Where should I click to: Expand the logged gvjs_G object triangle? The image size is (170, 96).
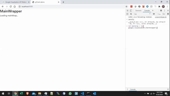tap(129, 23)
